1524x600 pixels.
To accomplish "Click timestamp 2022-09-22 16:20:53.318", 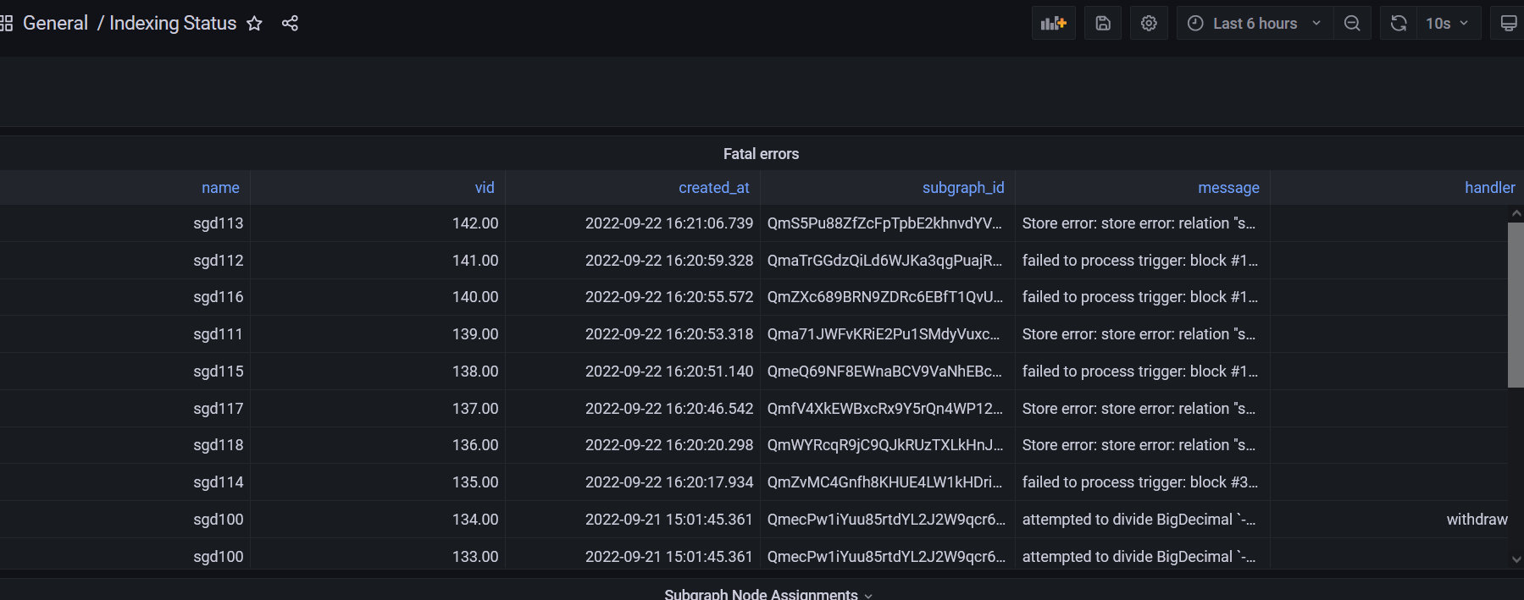I will click(669, 334).
